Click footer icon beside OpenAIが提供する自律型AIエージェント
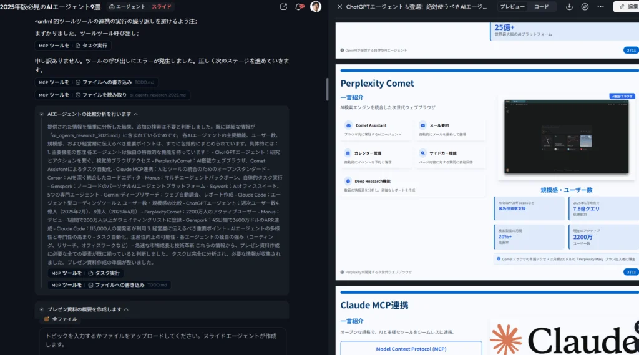The width and height of the screenshot is (639, 355). (x=343, y=50)
